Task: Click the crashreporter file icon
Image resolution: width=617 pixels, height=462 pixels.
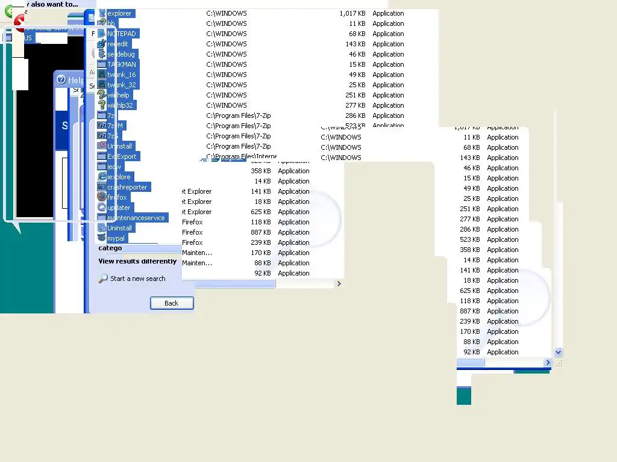Action: [102, 187]
